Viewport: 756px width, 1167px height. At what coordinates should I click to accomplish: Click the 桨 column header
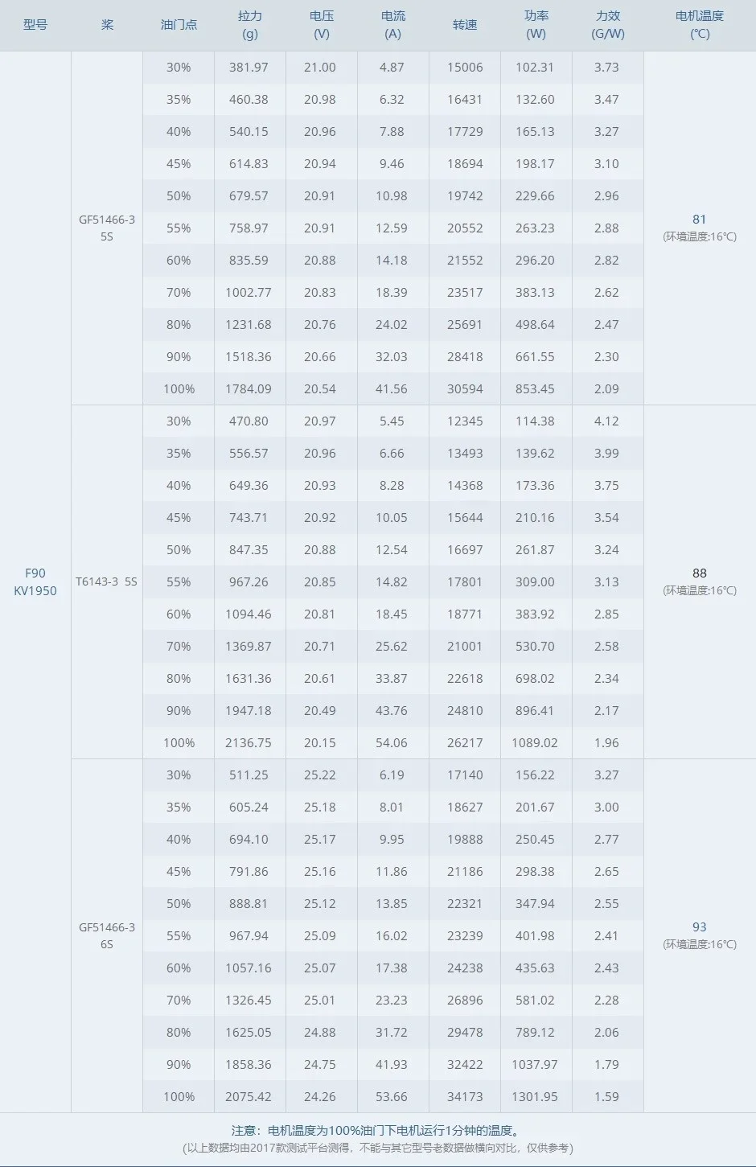coord(107,25)
